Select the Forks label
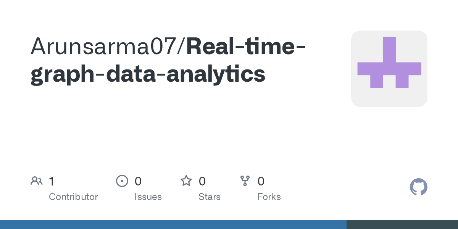 269,197
